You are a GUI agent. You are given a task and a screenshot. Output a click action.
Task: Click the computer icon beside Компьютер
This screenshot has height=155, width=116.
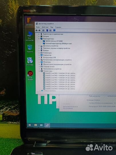(42, 55)
